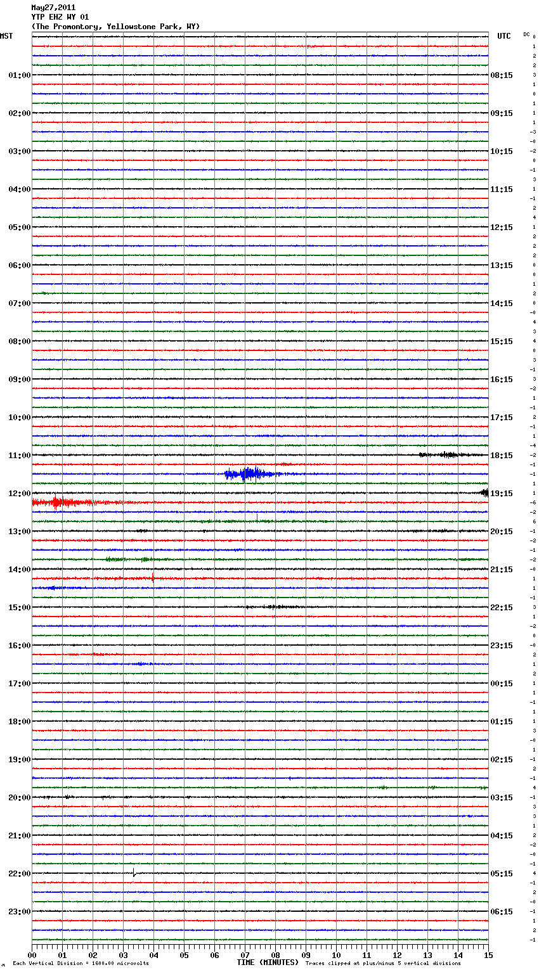Select the 08:00 MST time label
Viewport: 539px width, 972px height.
[x=19, y=342]
